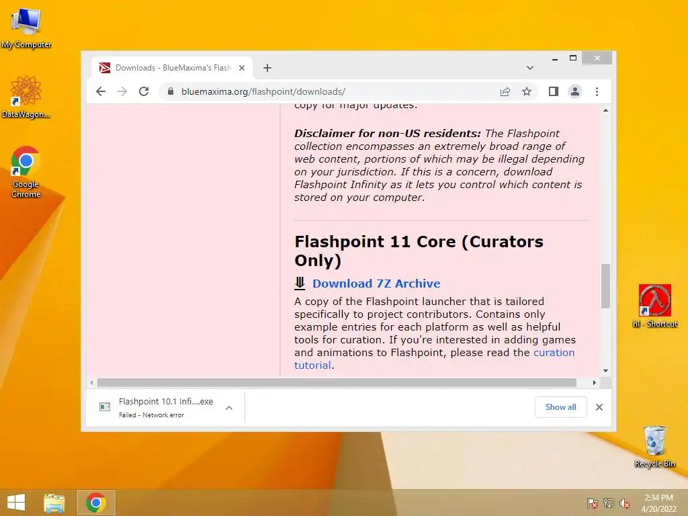Click the horizontal scrollbar thumb
688x516 pixels.
(337, 382)
